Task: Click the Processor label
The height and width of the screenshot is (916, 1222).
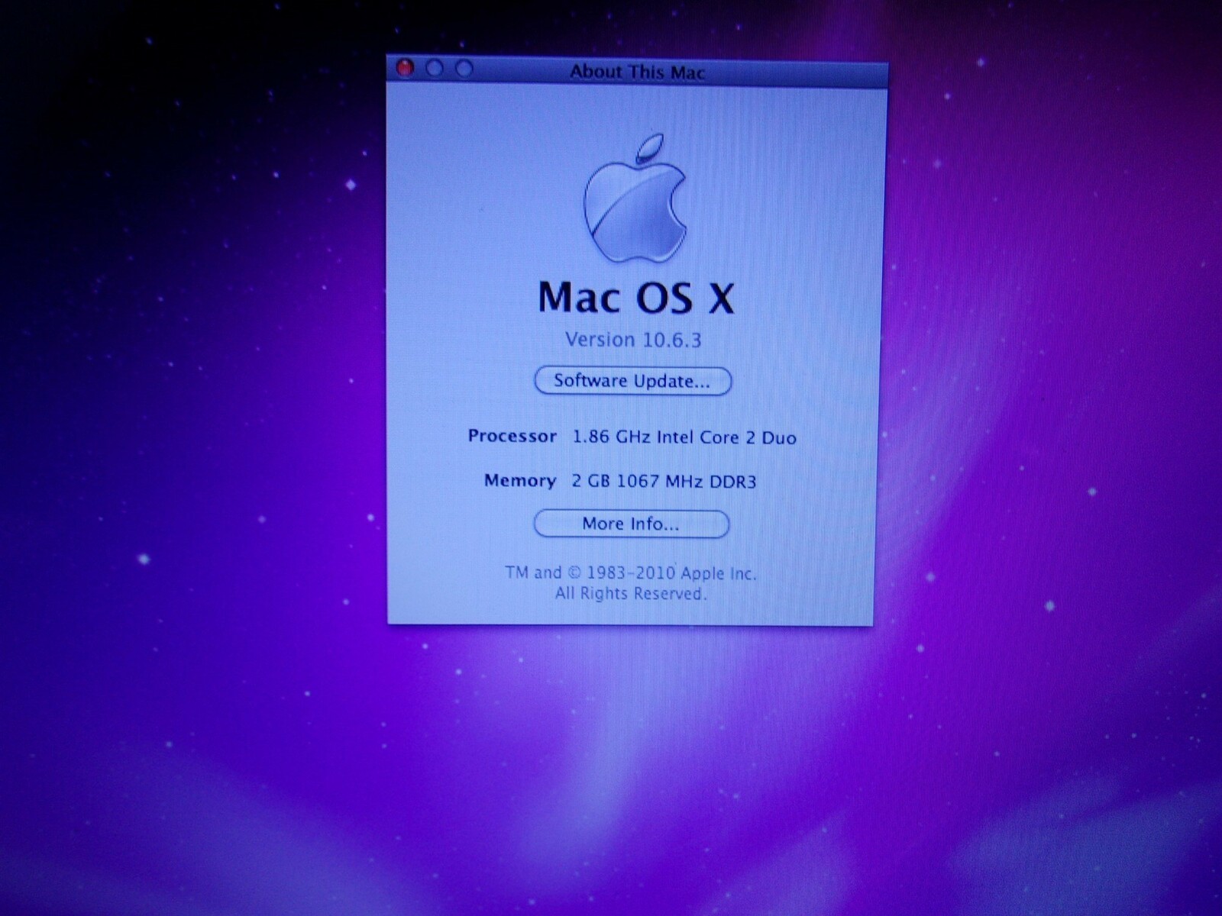Action: tap(512, 436)
